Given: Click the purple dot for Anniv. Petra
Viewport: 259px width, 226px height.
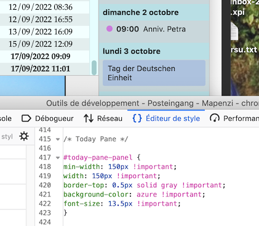Looking at the screenshot, I should pos(110,28).
